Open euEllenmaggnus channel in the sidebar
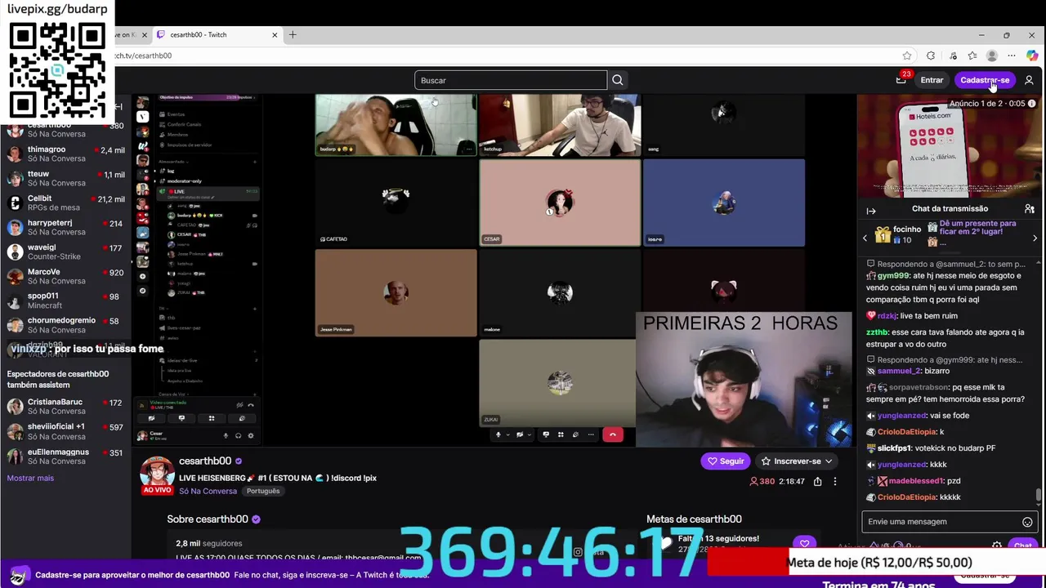This screenshot has height=588, width=1046. point(65,456)
